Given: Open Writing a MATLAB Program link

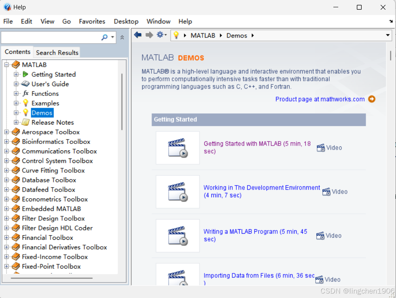Looking at the screenshot, I should click(x=255, y=235).
